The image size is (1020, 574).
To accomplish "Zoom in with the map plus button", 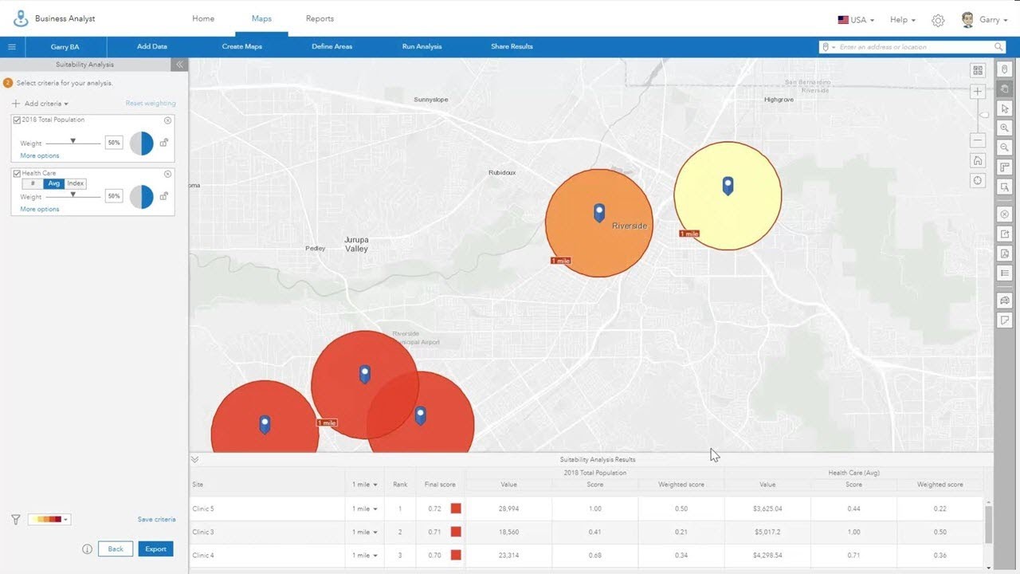I will [x=978, y=92].
